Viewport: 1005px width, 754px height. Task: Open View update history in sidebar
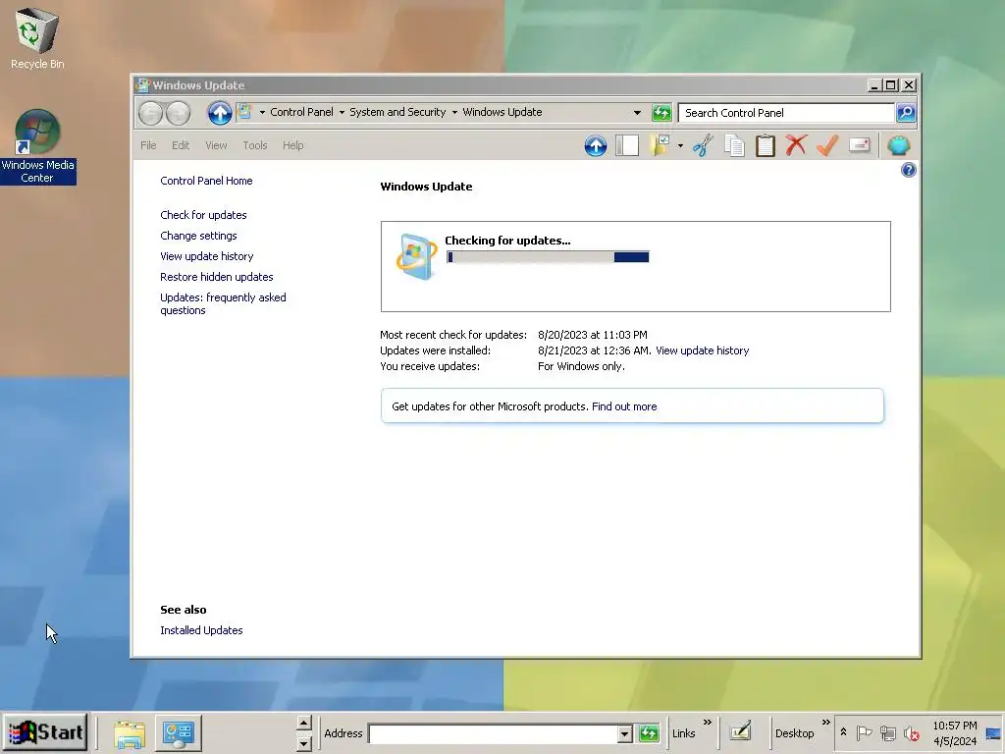click(206, 256)
